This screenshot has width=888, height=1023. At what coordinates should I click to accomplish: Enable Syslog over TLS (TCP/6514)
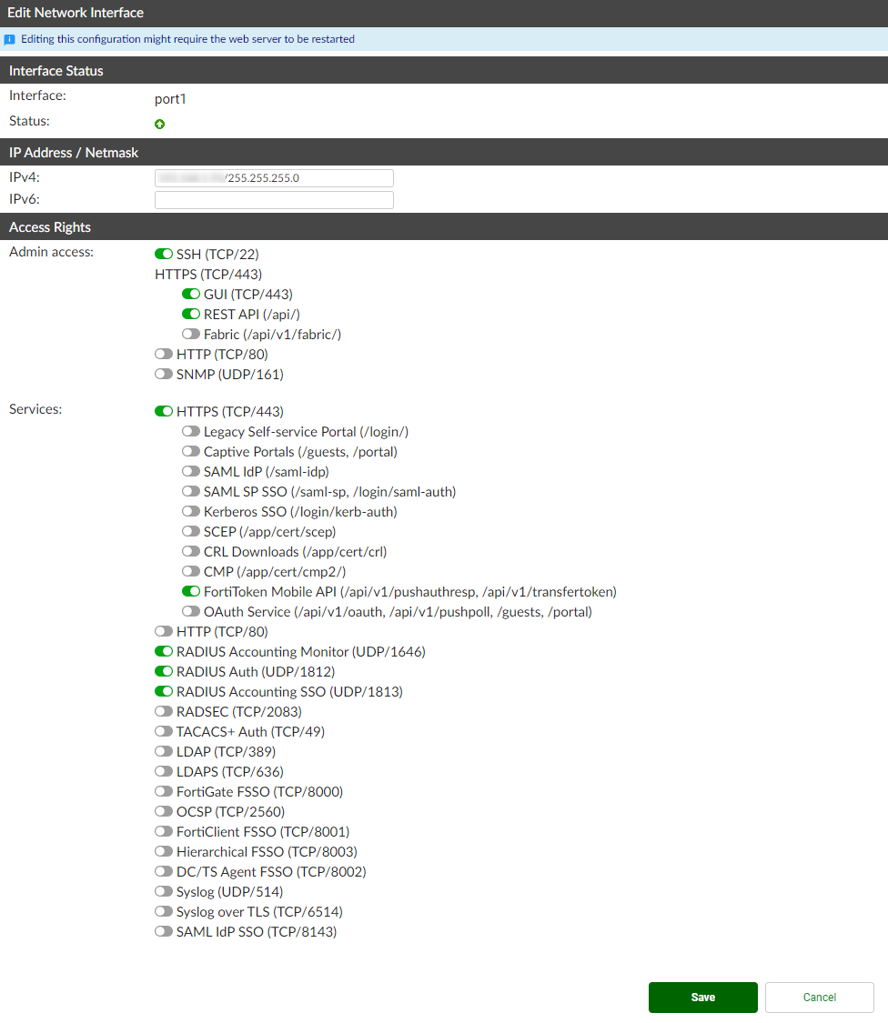pos(163,911)
